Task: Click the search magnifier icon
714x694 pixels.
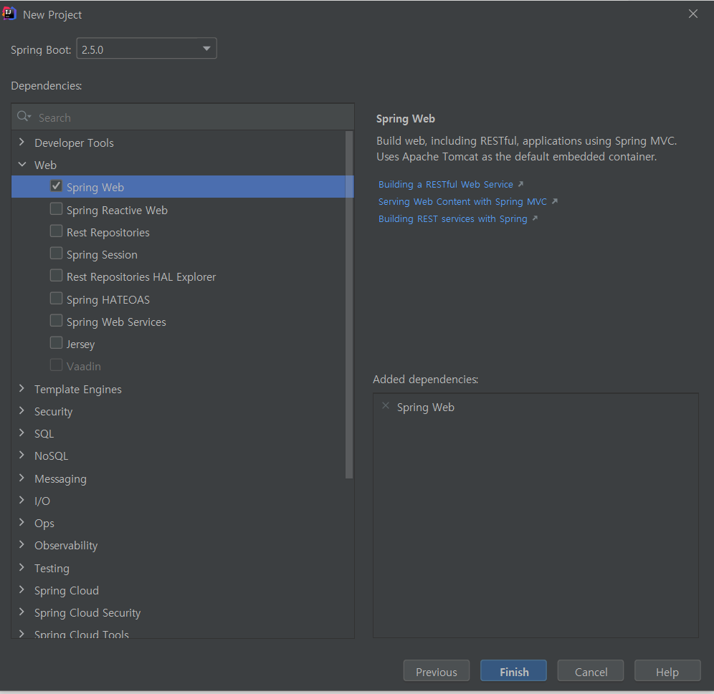Action: (x=23, y=117)
